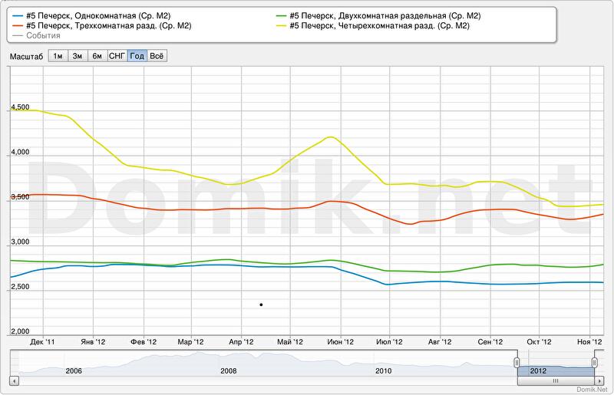Click the scrollbar right arrow in navigator
Image resolution: width=614 pixels, height=395 pixels.
tap(598, 380)
